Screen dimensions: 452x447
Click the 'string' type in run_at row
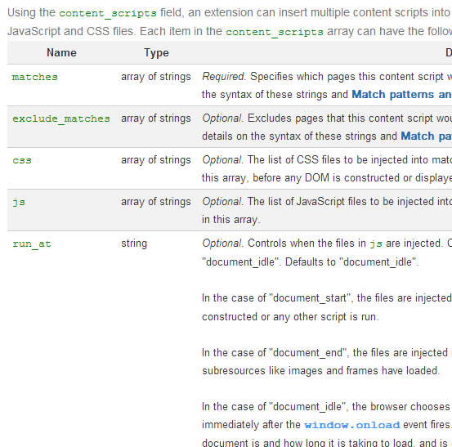pyautogui.click(x=134, y=244)
